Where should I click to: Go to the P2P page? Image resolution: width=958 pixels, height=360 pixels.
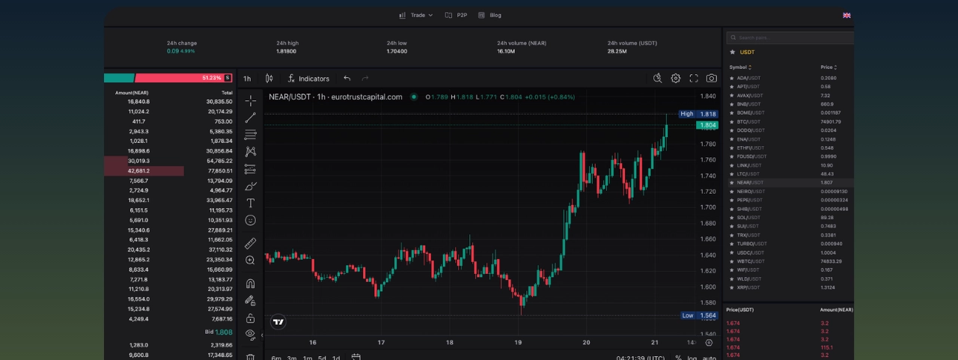[x=457, y=15]
